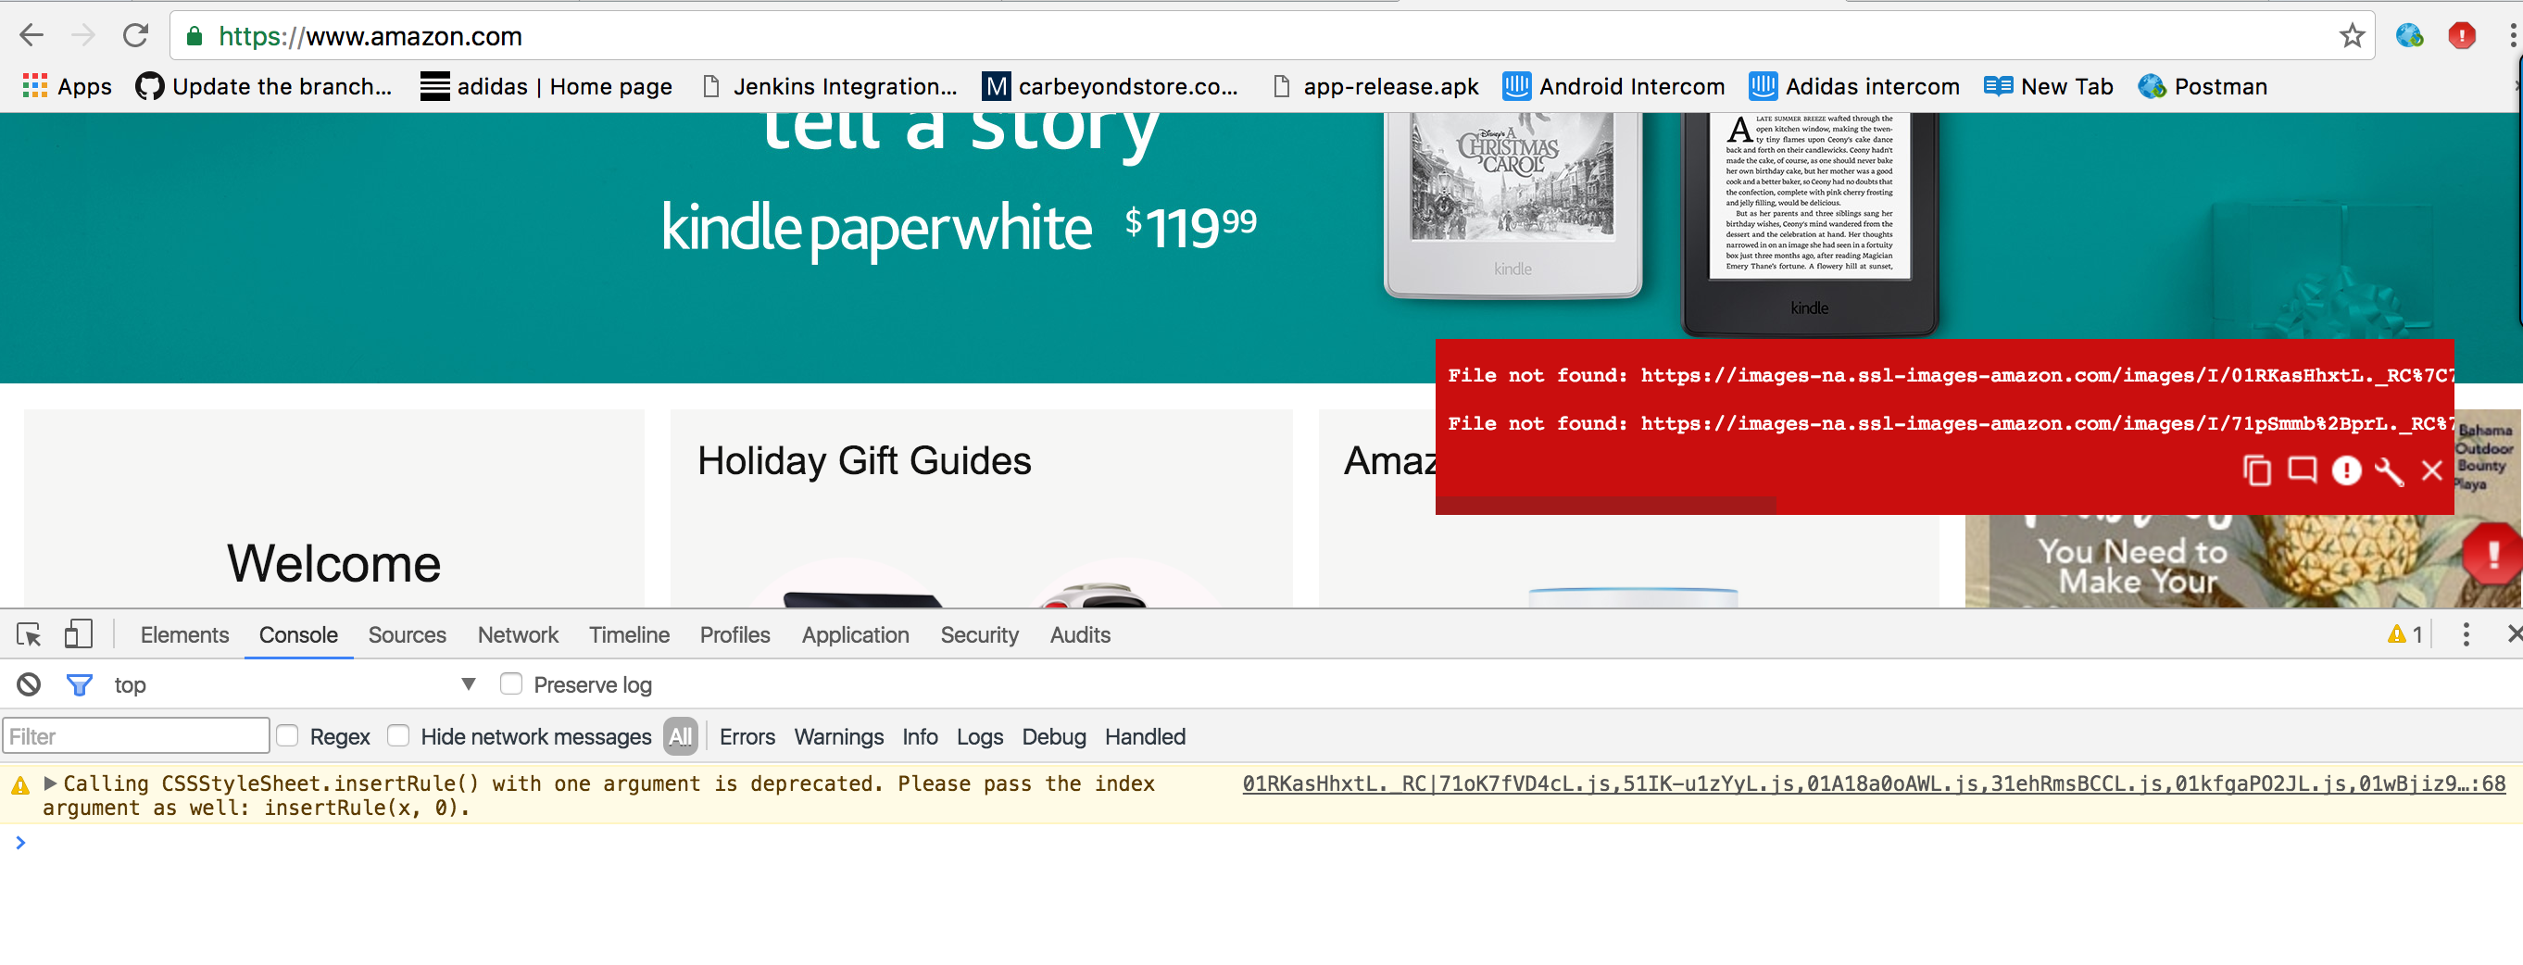Switch to the Audits tab

1079,634
